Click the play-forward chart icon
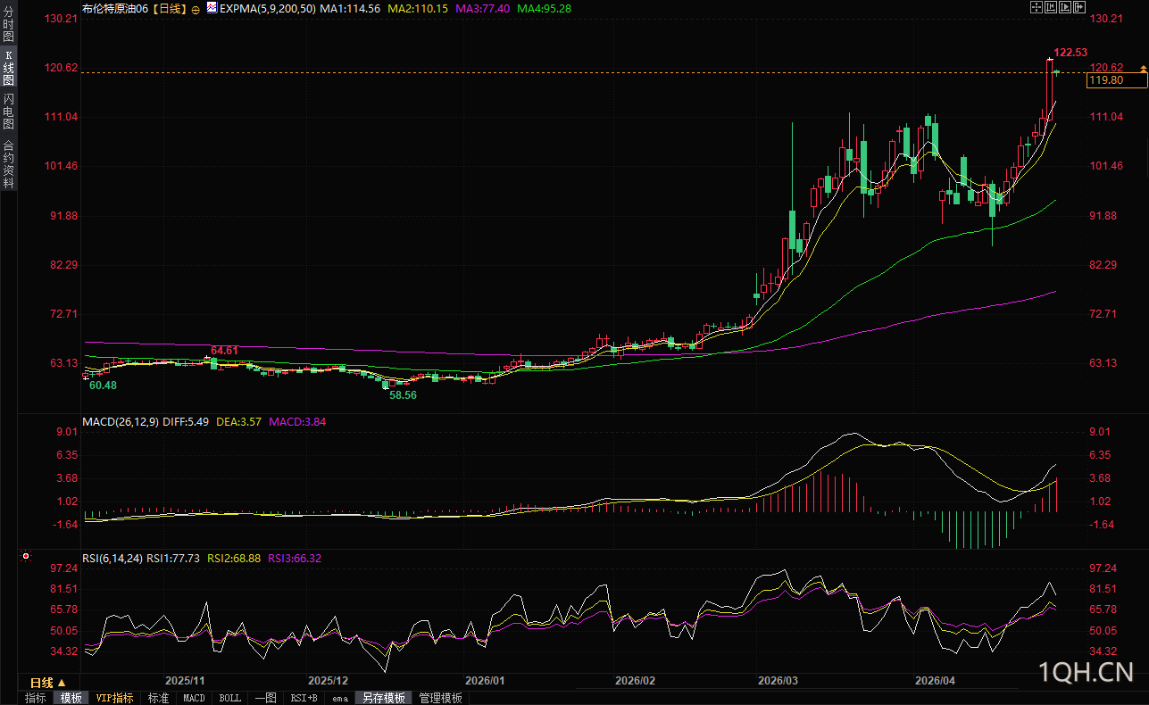 1065,7
